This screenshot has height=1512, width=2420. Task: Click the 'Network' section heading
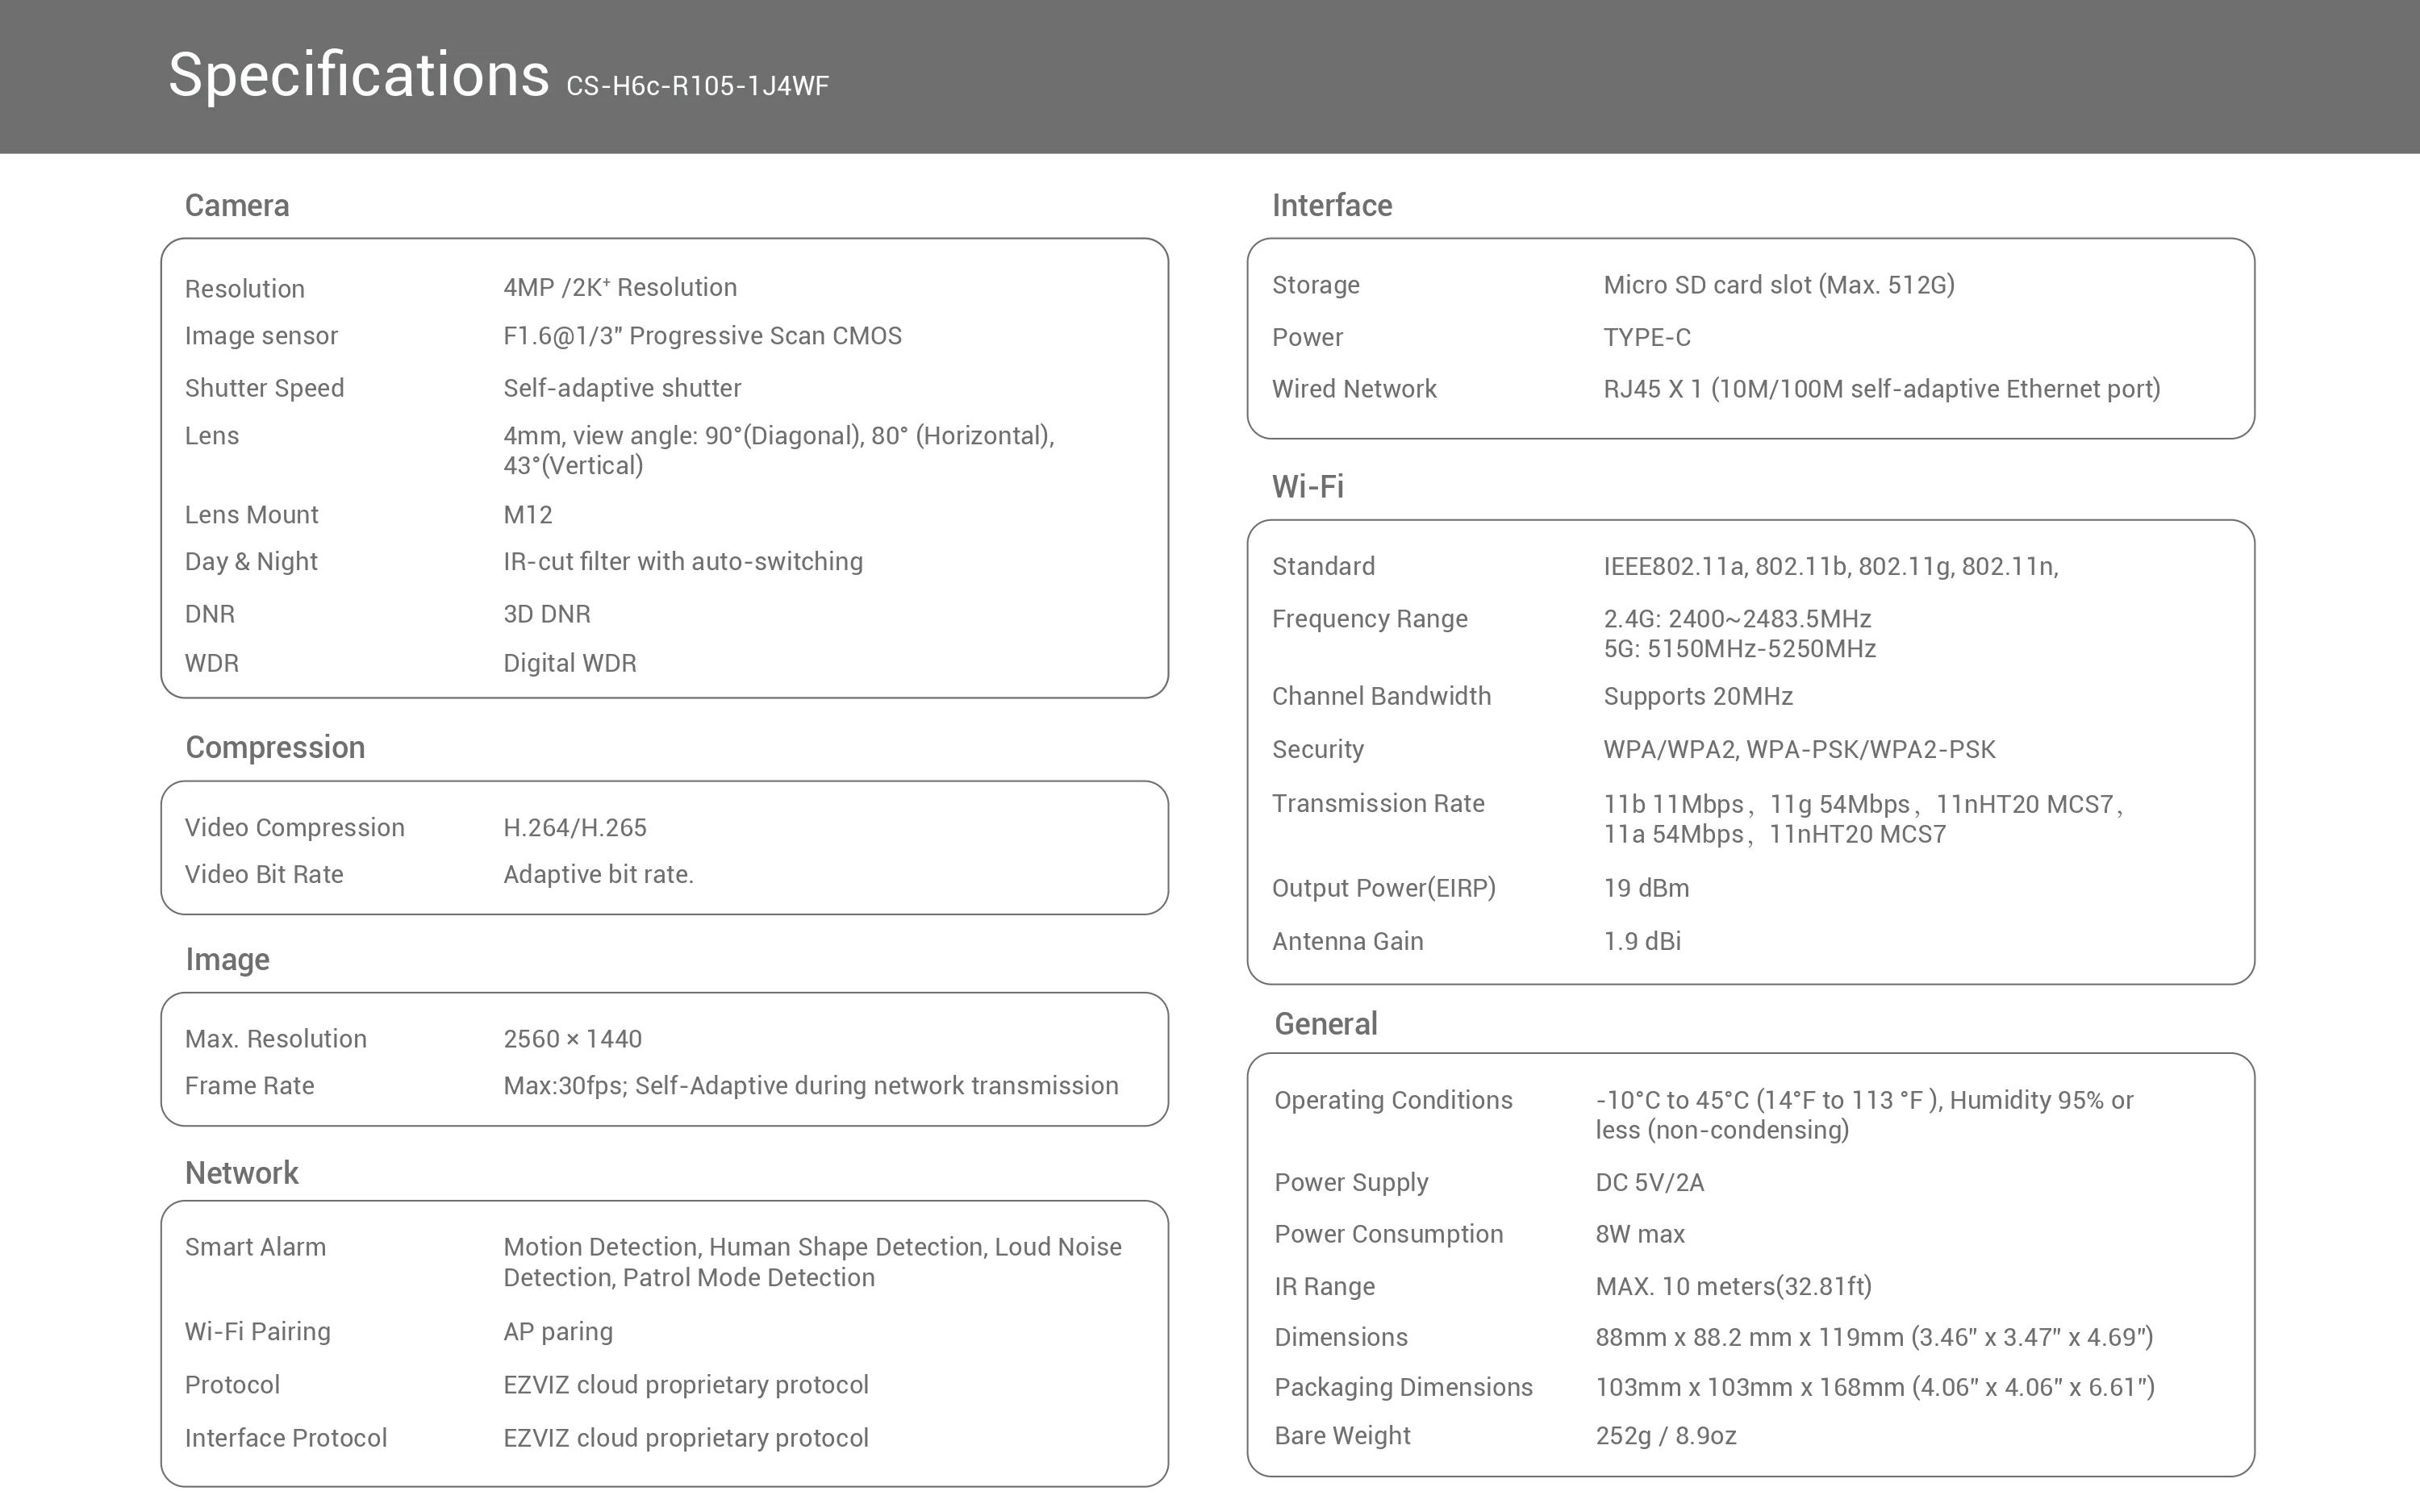(241, 1172)
